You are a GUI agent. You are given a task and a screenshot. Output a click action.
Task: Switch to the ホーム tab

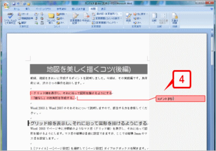click(17, 9)
